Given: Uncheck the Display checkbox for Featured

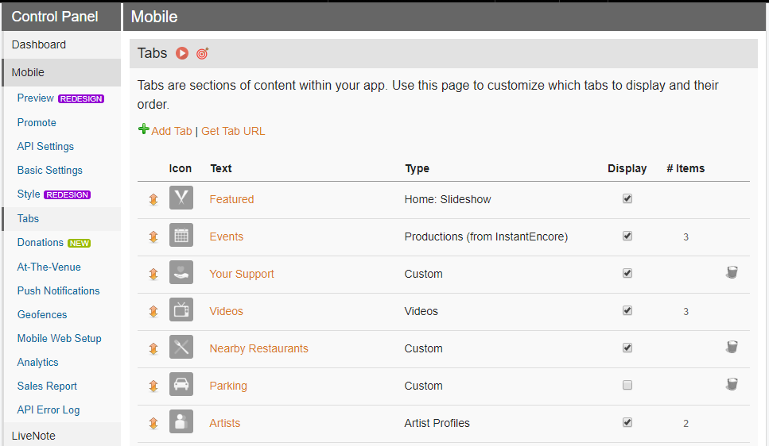Looking at the screenshot, I should click(x=627, y=198).
